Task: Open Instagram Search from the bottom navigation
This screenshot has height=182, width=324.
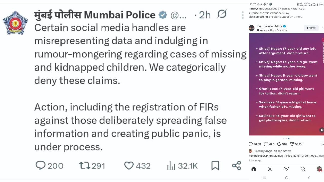Action: pyautogui.click(x=303, y=169)
